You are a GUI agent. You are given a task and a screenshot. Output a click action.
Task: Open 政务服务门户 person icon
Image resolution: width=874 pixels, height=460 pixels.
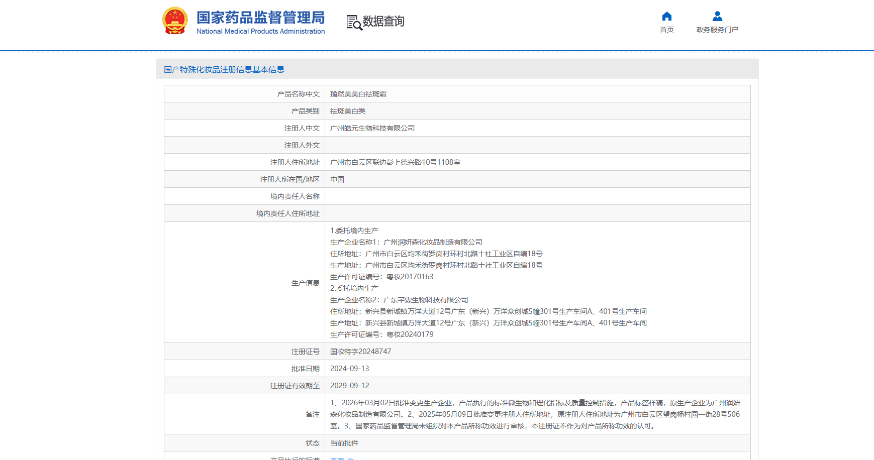click(717, 16)
